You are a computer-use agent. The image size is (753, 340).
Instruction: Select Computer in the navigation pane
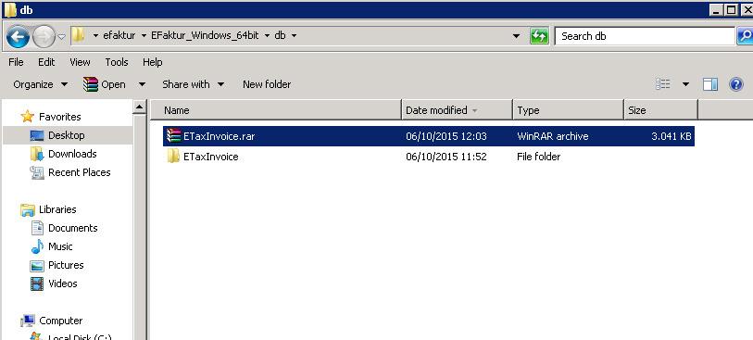pos(60,321)
